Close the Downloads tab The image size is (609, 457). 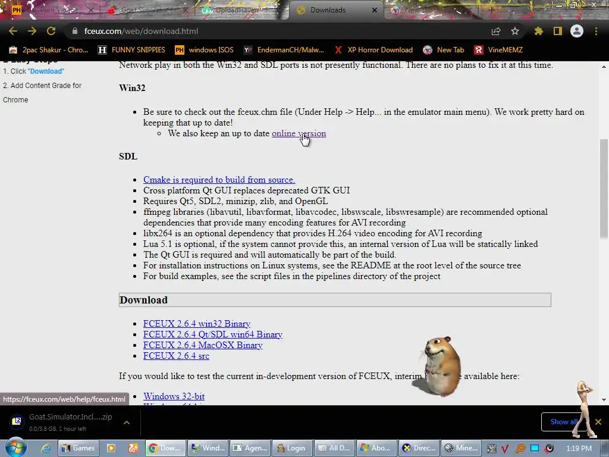pos(375,10)
